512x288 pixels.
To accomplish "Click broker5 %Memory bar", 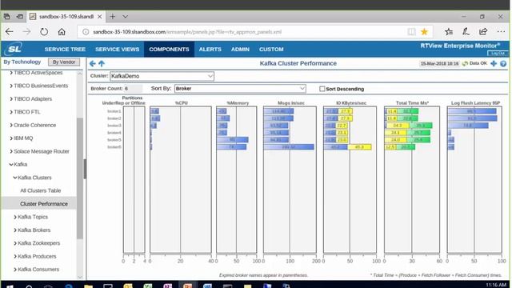I will 233,140.
